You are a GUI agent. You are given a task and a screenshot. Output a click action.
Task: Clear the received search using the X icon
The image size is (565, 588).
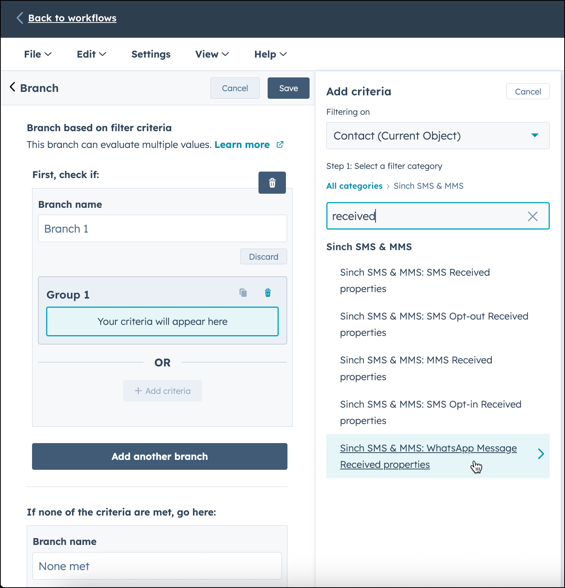click(x=533, y=216)
